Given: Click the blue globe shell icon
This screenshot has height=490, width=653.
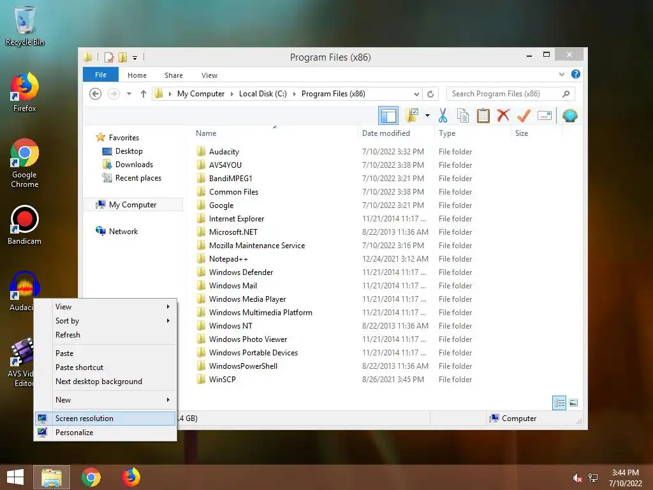Looking at the screenshot, I should (x=569, y=115).
